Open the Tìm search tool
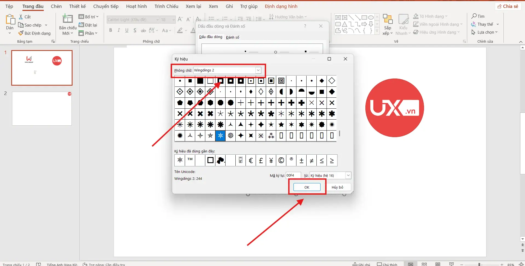Image resolution: width=525 pixels, height=266 pixels. click(x=478, y=16)
